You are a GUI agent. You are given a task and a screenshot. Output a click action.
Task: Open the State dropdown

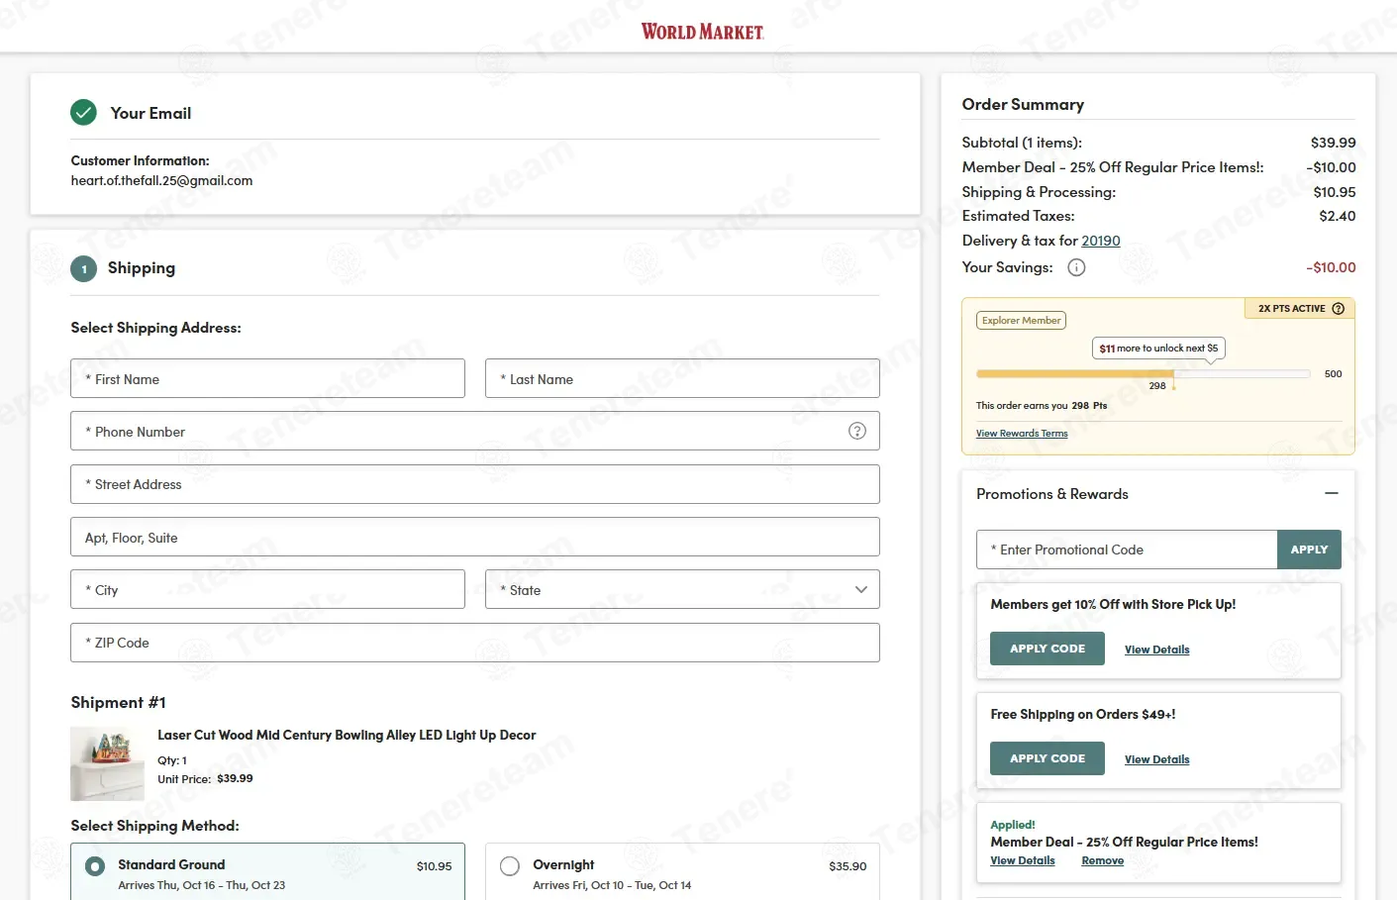[682, 589]
